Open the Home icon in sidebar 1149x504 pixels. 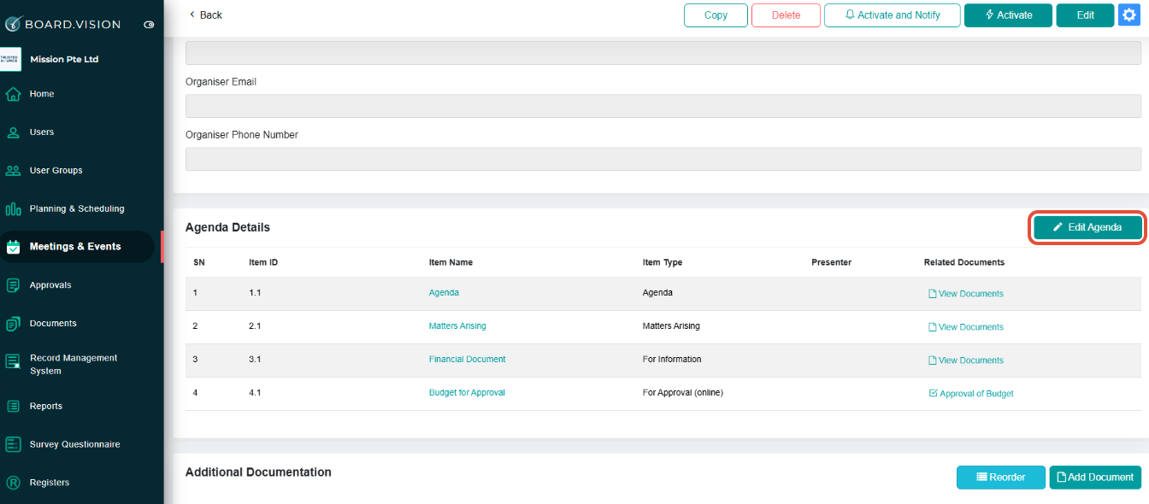click(x=13, y=94)
